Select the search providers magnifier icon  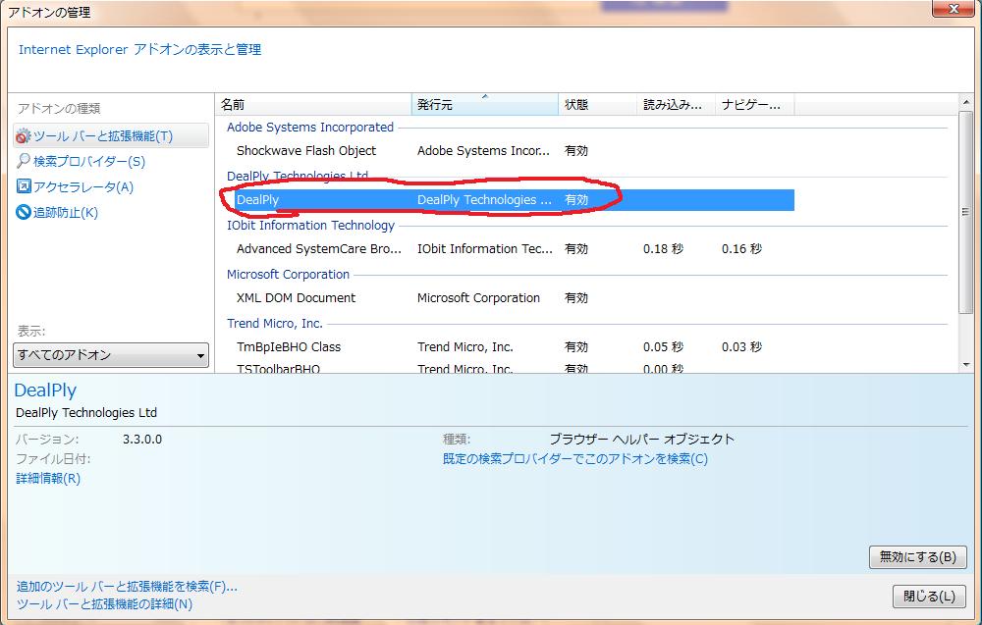[24, 161]
